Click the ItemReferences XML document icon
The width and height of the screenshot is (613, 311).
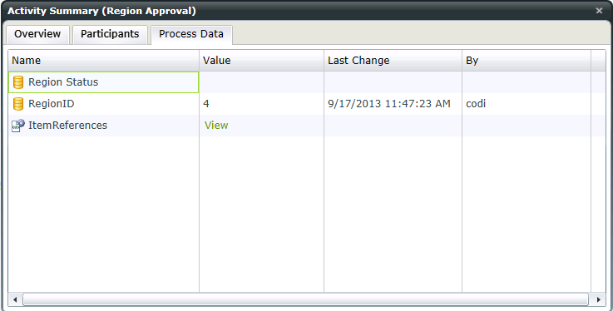coord(18,126)
